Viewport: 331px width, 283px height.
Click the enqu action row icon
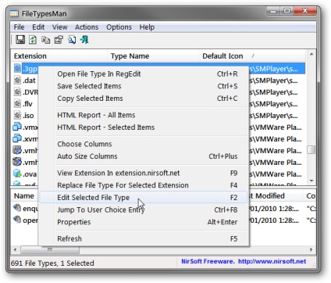(x=17, y=208)
